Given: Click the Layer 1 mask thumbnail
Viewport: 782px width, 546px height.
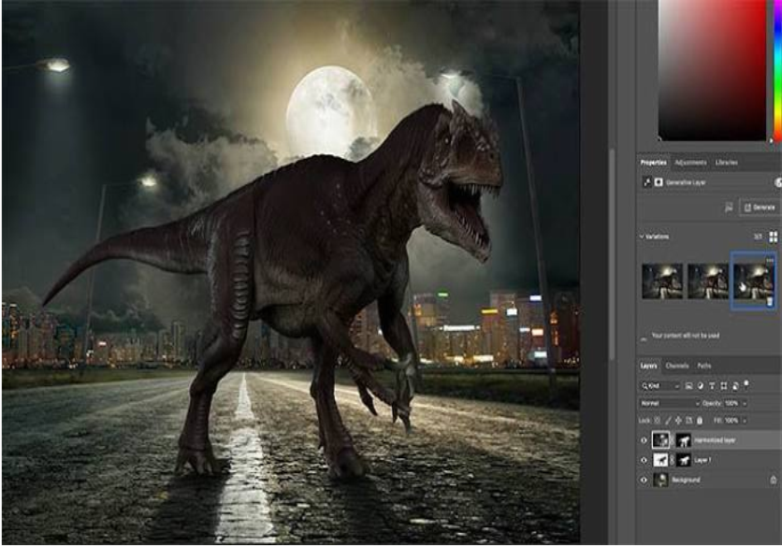Looking at the screenshot, I should [683, 460].
